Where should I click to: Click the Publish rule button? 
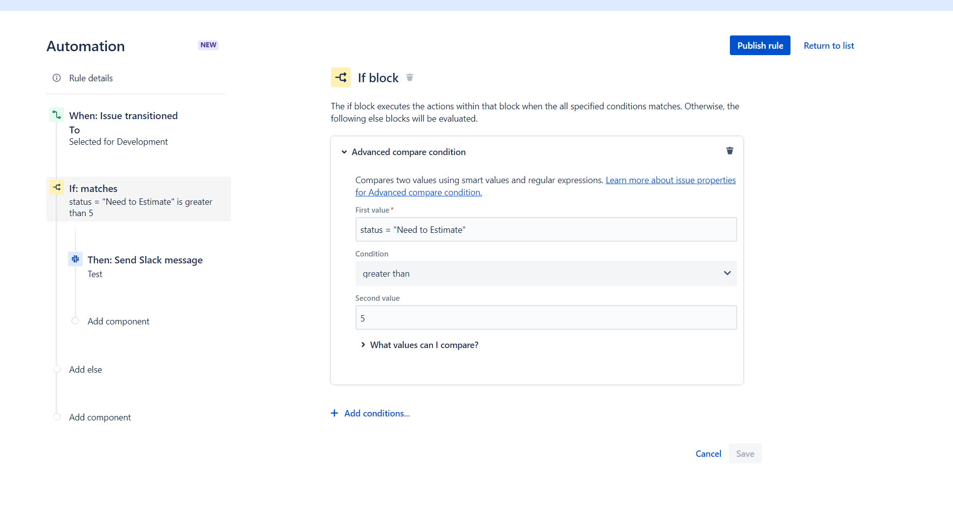(760, 45)
